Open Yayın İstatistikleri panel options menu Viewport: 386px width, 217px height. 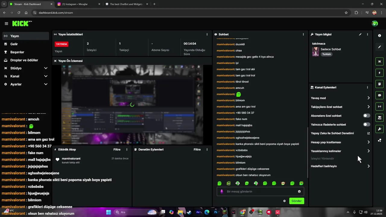pyautogui.click(x=207, y=34)
